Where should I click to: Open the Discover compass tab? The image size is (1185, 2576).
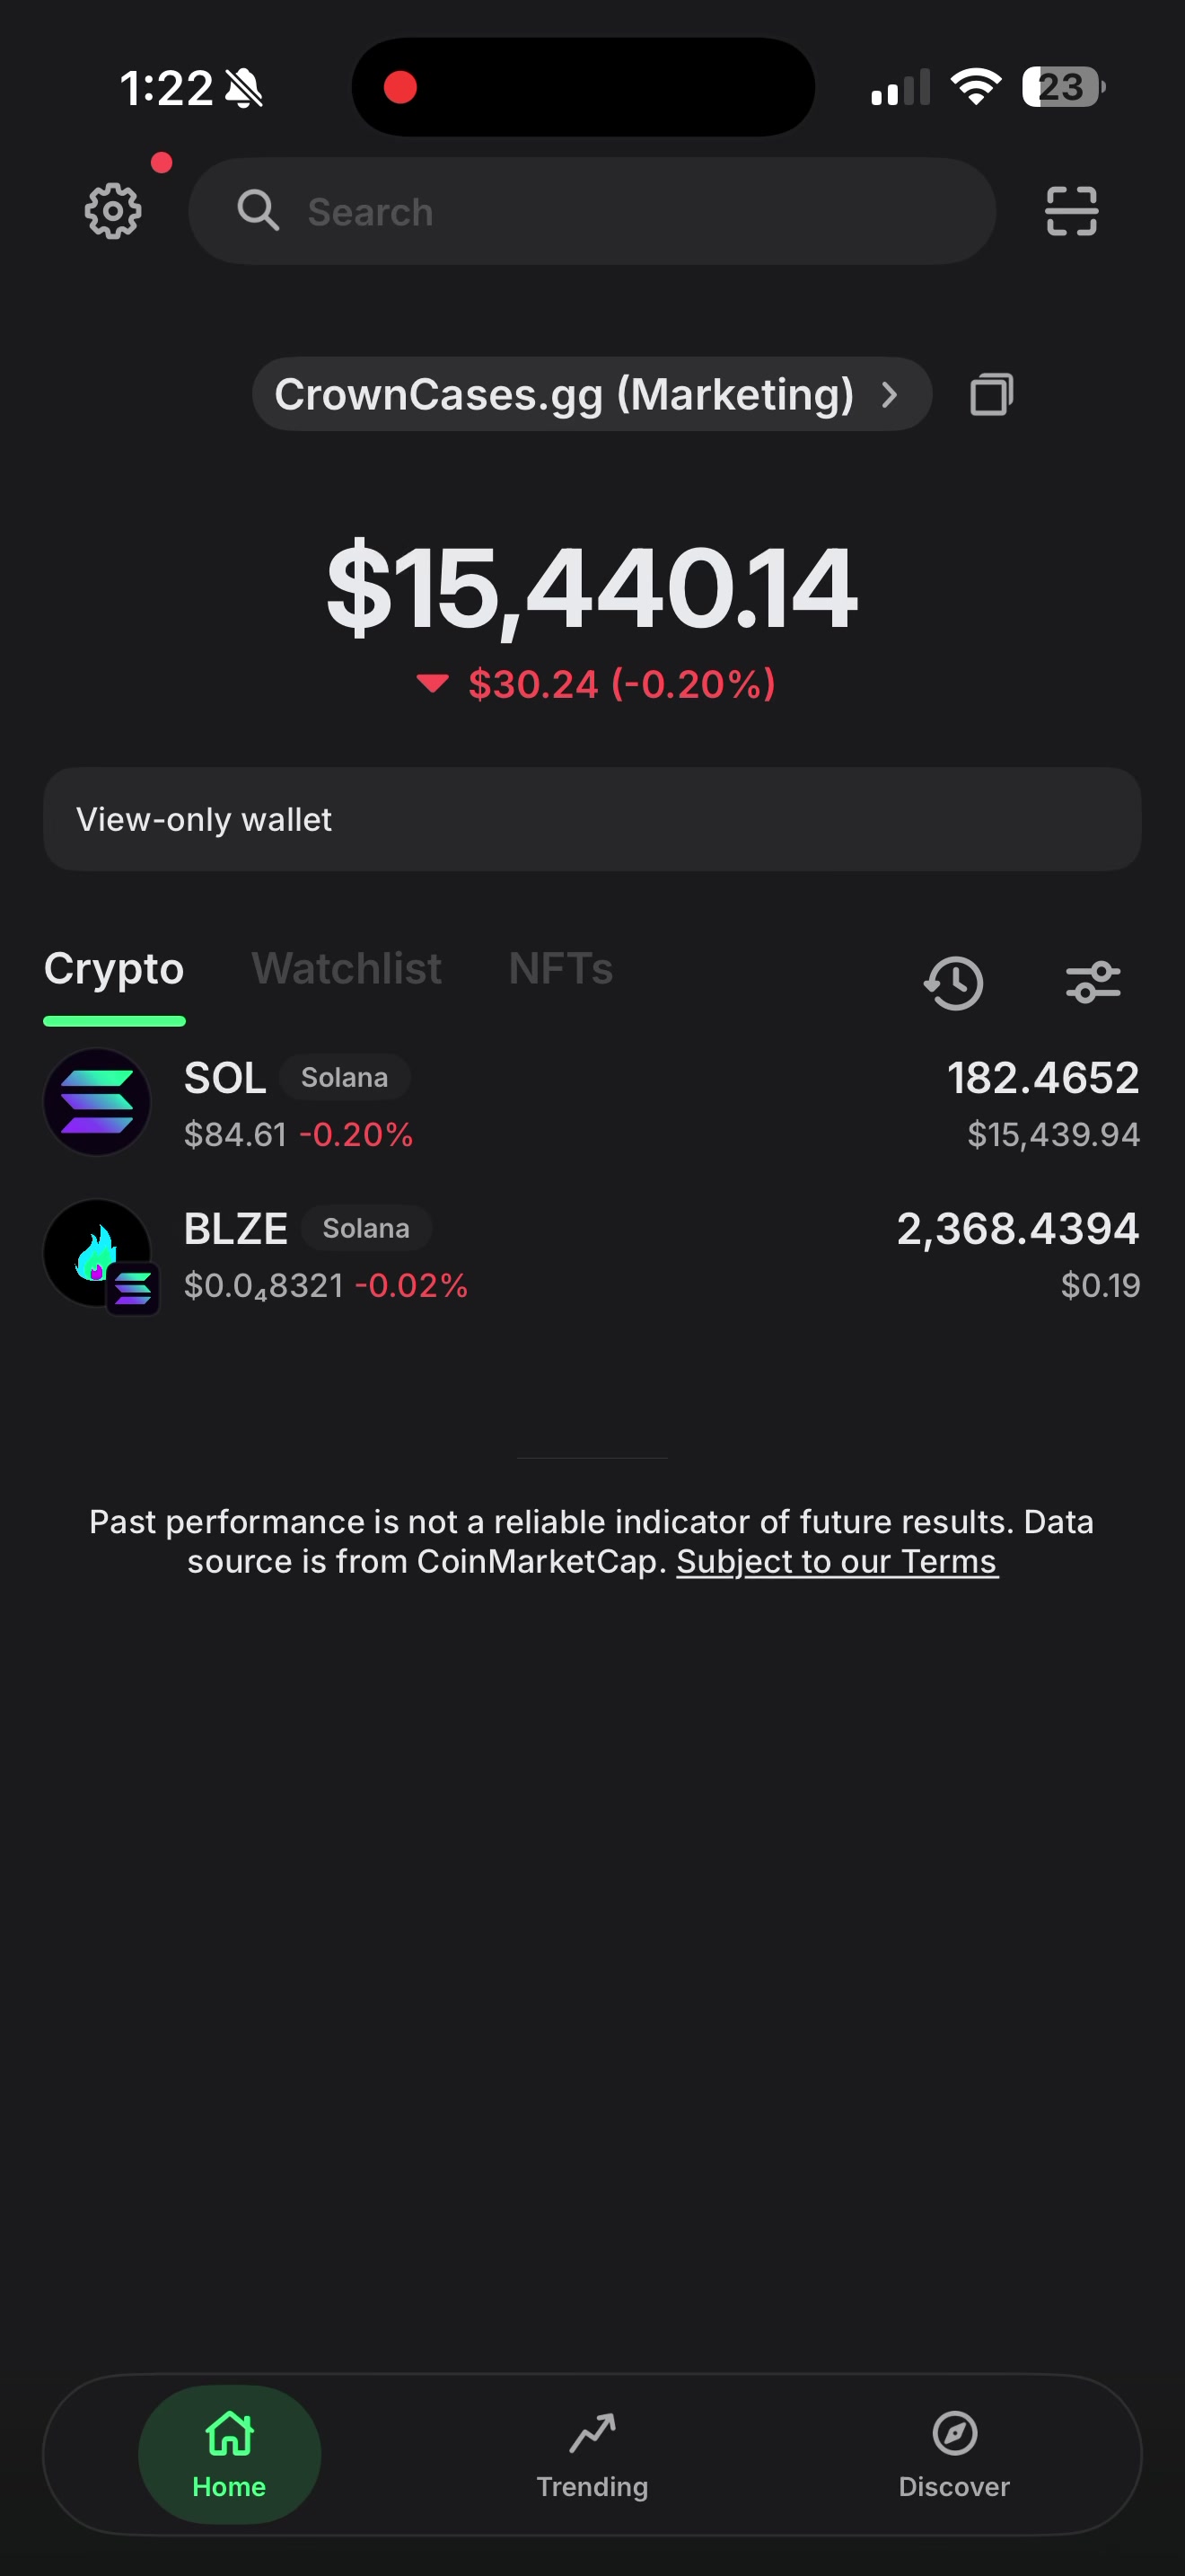tap(954, 2455)
